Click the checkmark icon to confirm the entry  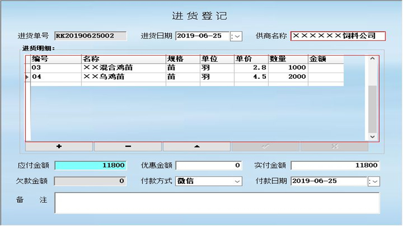coord(265,146)
